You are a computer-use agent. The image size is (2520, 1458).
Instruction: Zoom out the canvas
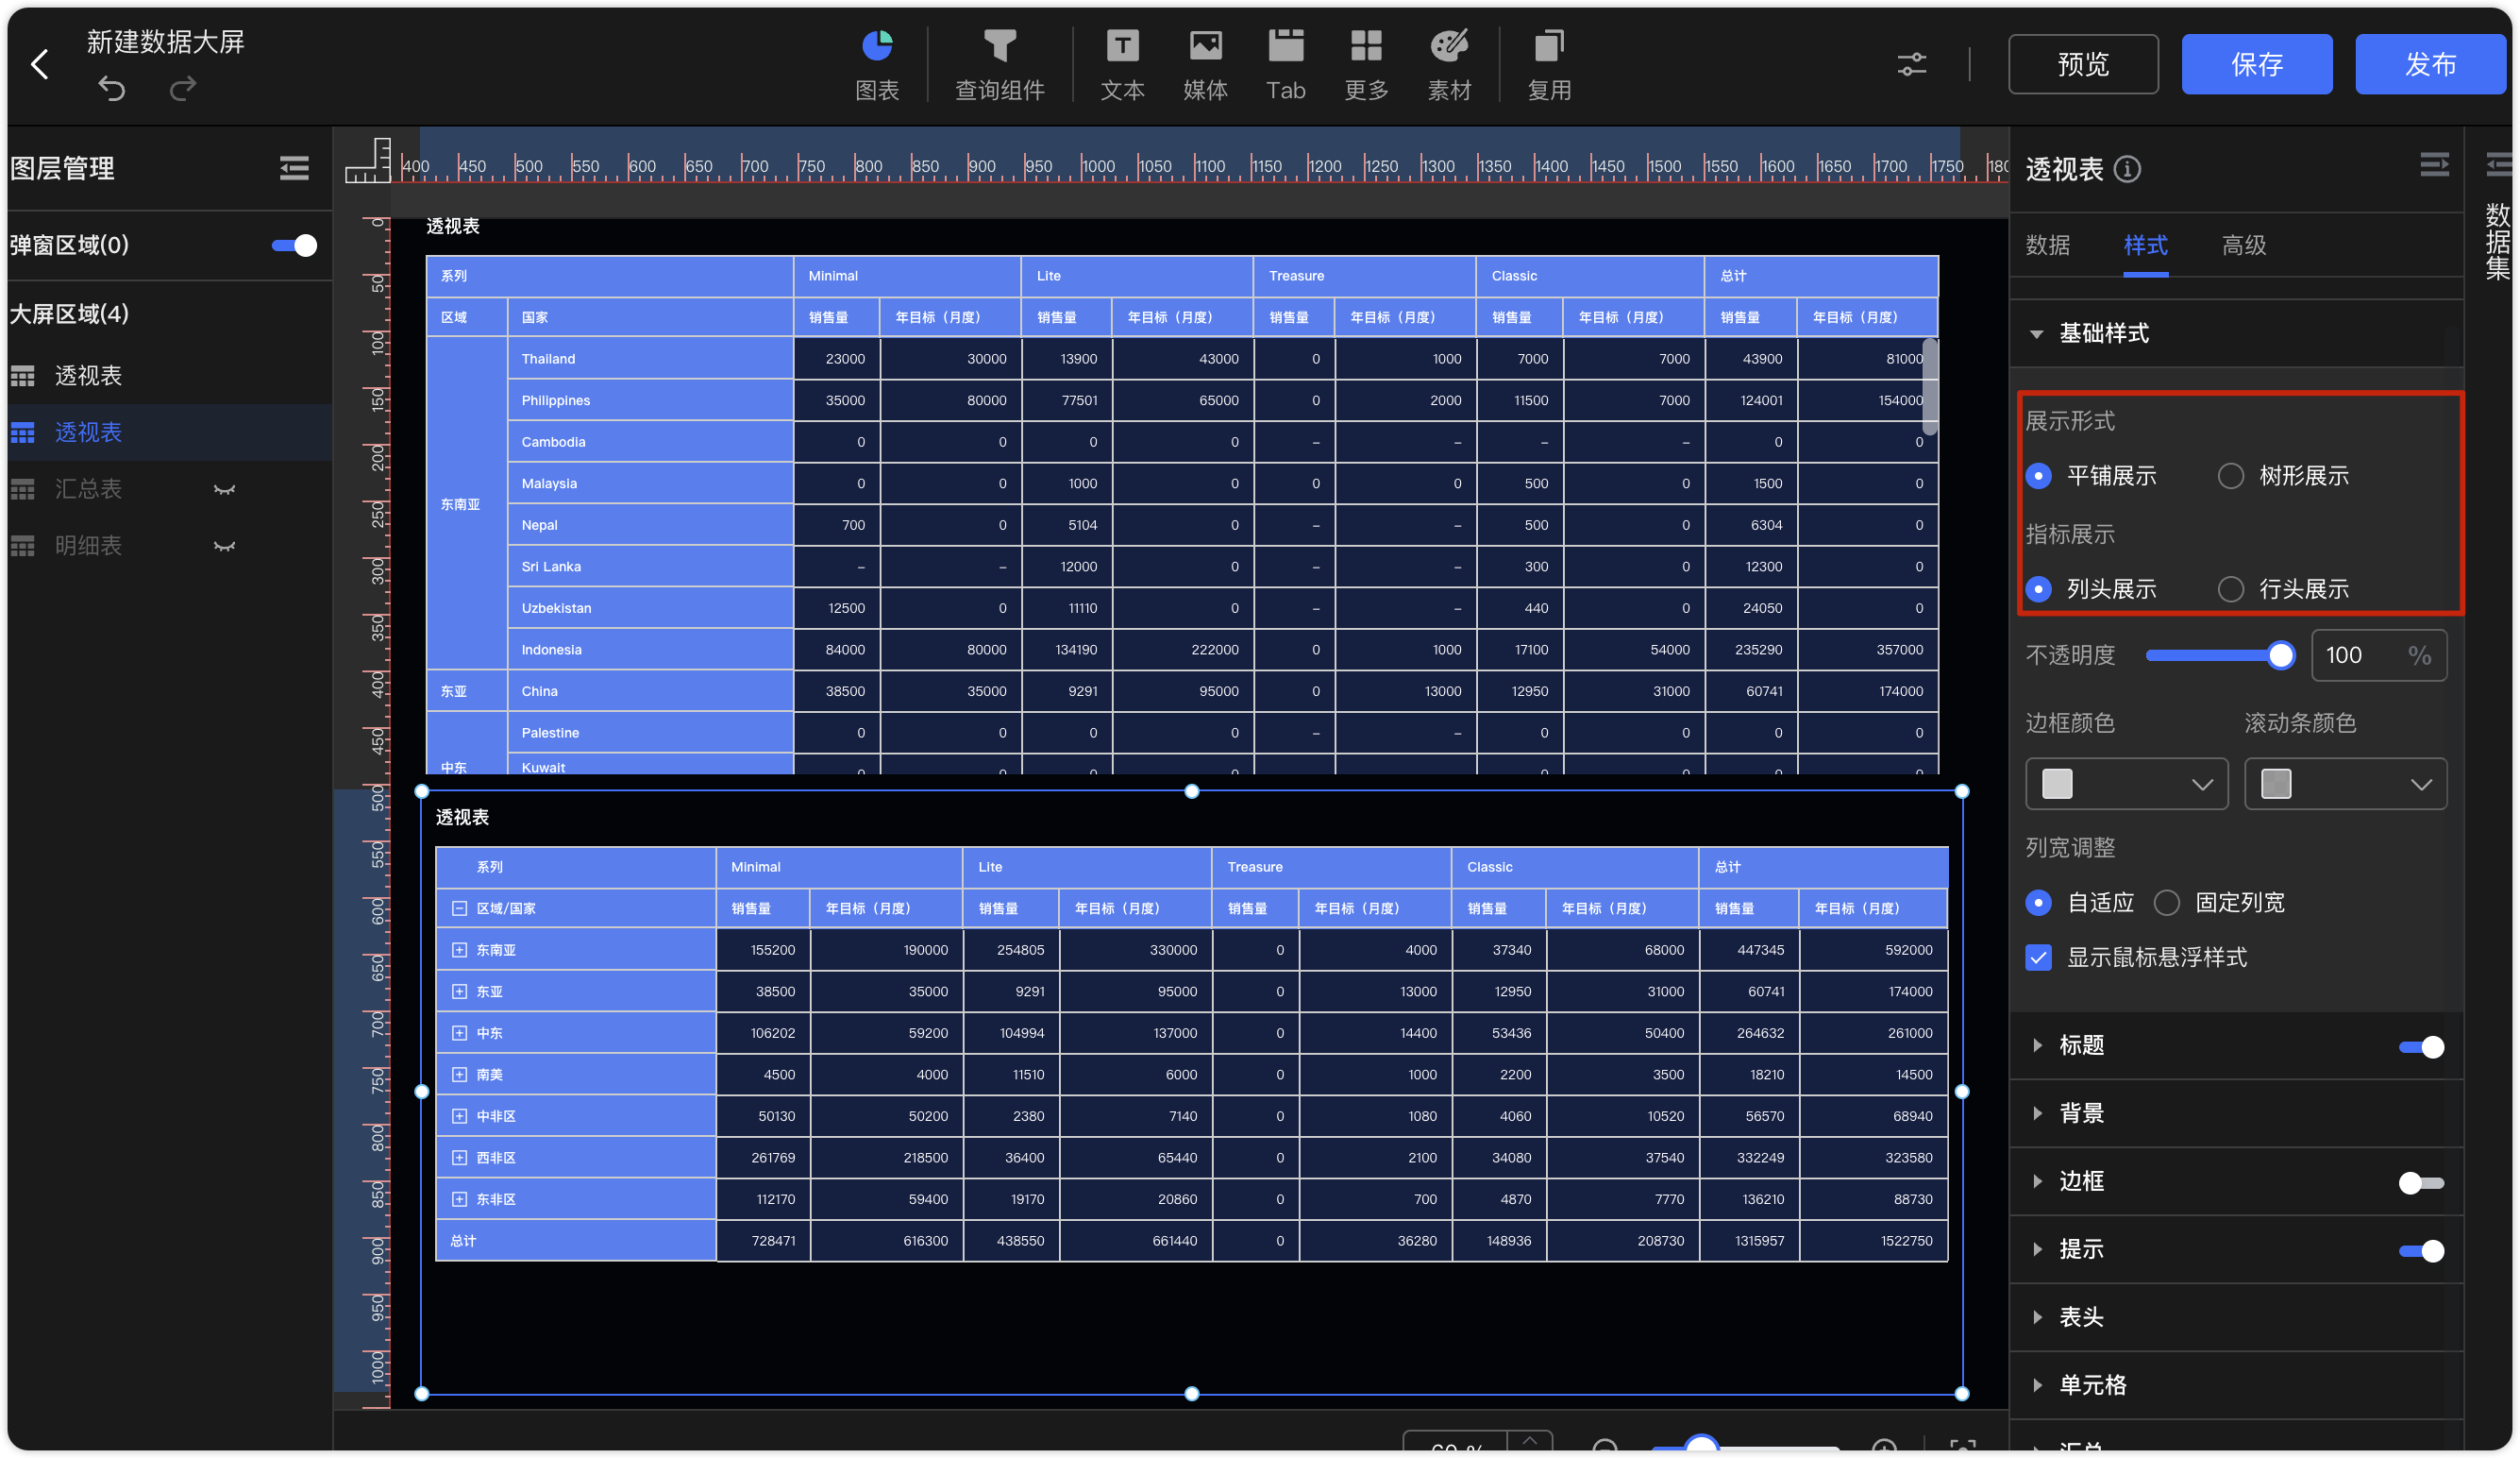(1605, 1447)
